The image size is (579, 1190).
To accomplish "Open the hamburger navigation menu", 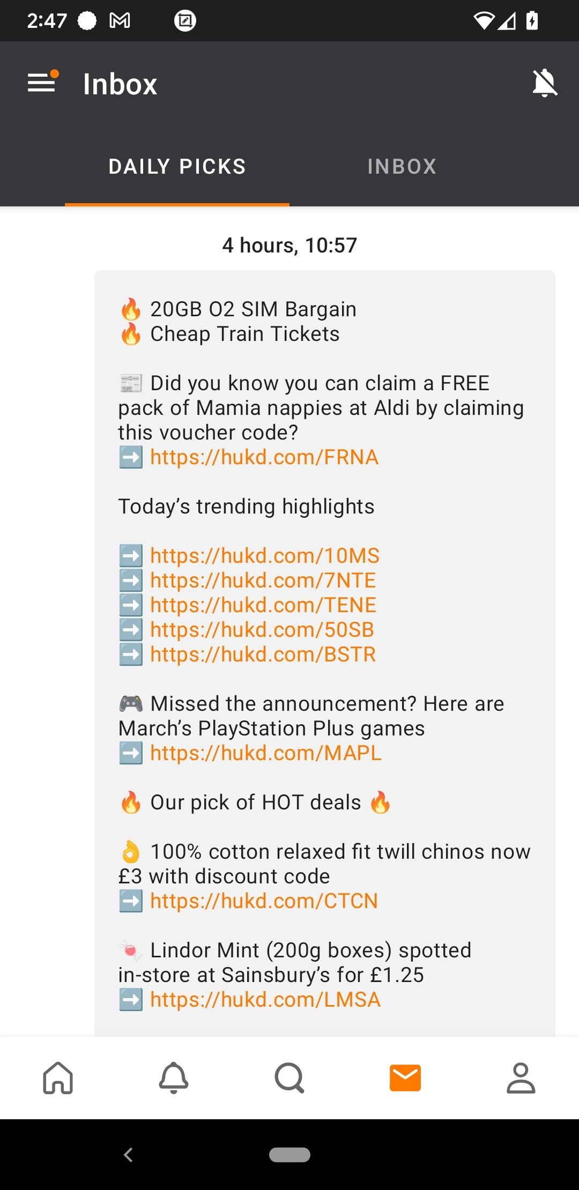I will click(x=42, y=83).
